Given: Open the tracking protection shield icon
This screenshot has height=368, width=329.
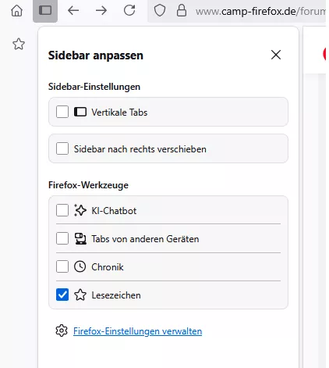Looking at the screenshot, I should (x=160, y=11).
